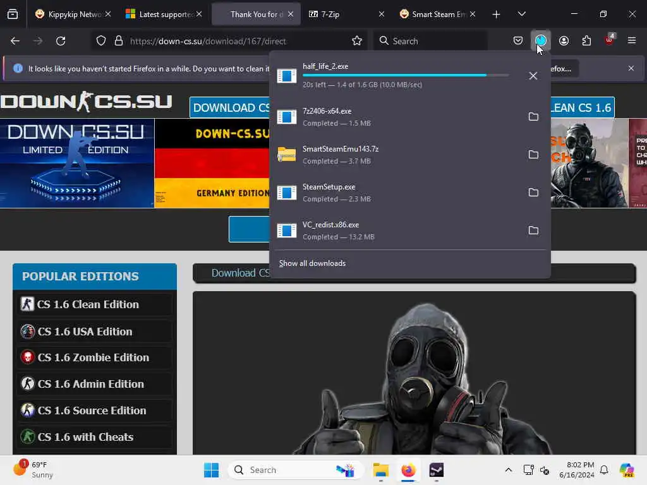Open the uBlock Origin extension icon
This screenshot has width=647, height=485.
(610, 40)
